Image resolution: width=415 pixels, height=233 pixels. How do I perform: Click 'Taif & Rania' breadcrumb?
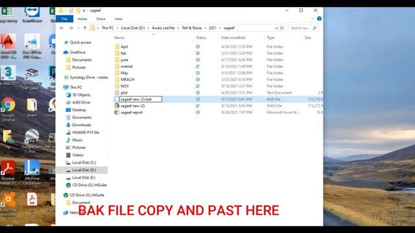[x=192, y=28]
